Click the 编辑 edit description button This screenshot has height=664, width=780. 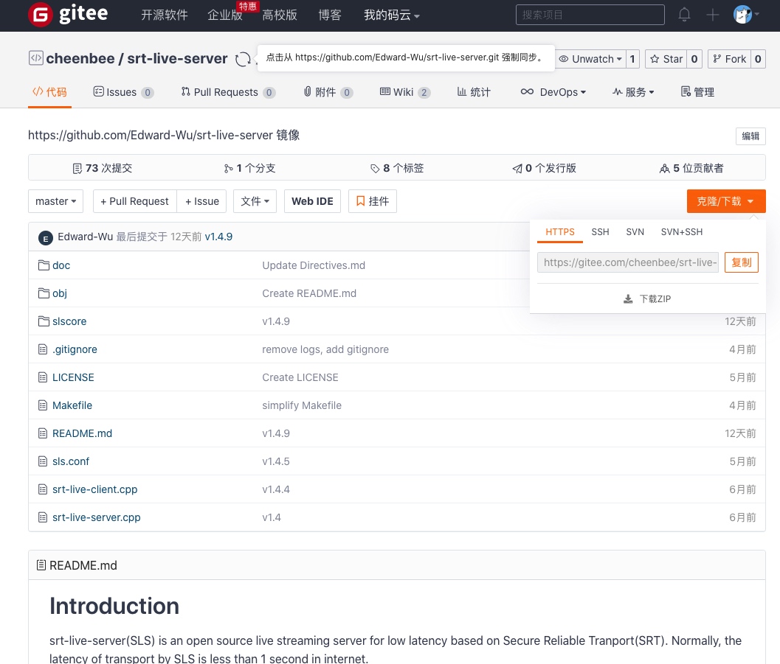click(x=750, y=136)
